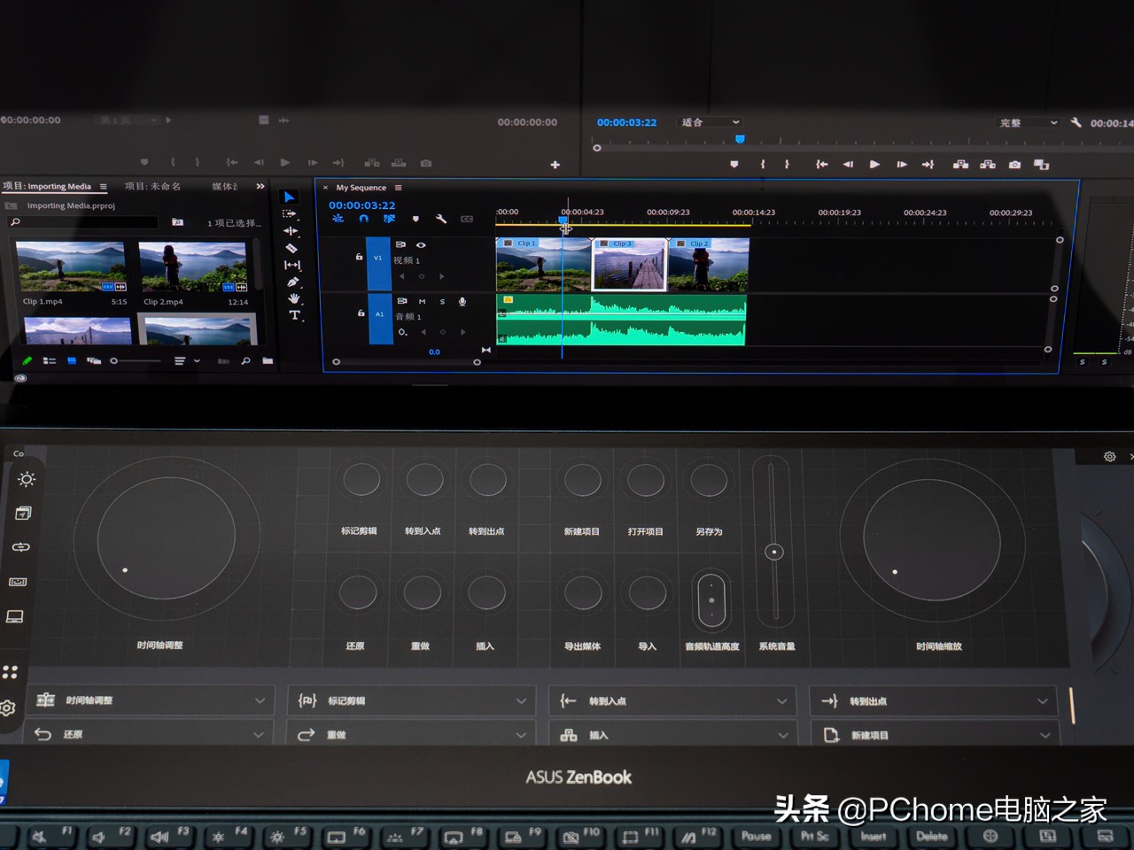Image resolution: width=1134 pixels, height=850 pixels.
Task: Switch to the 项目: 未命名 tab
Action: point(152,186)
